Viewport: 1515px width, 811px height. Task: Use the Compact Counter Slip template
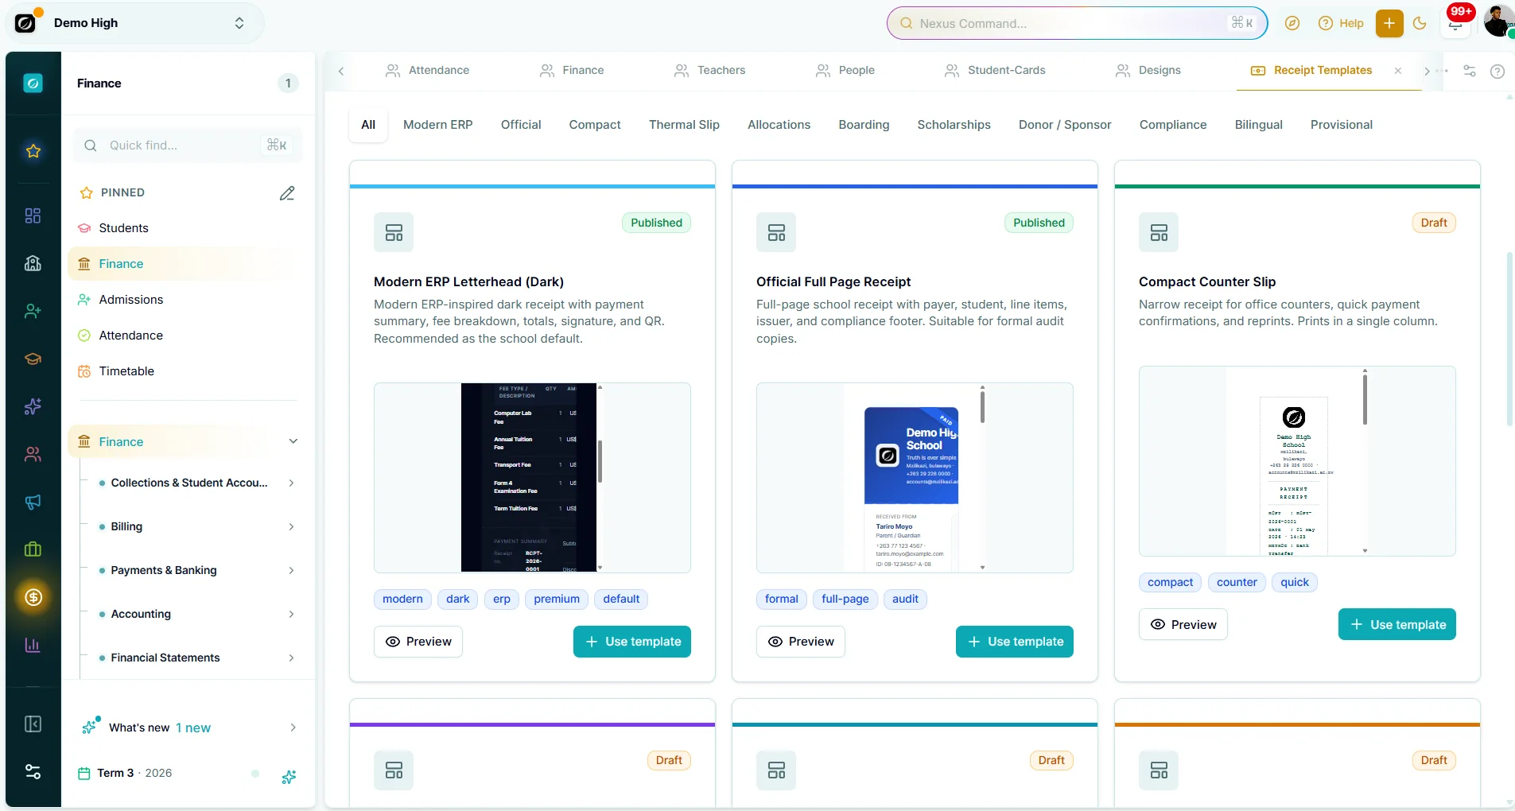point(1397,624)
